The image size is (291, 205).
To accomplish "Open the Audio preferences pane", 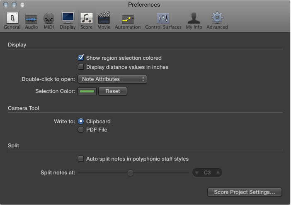I will point(32,21).
